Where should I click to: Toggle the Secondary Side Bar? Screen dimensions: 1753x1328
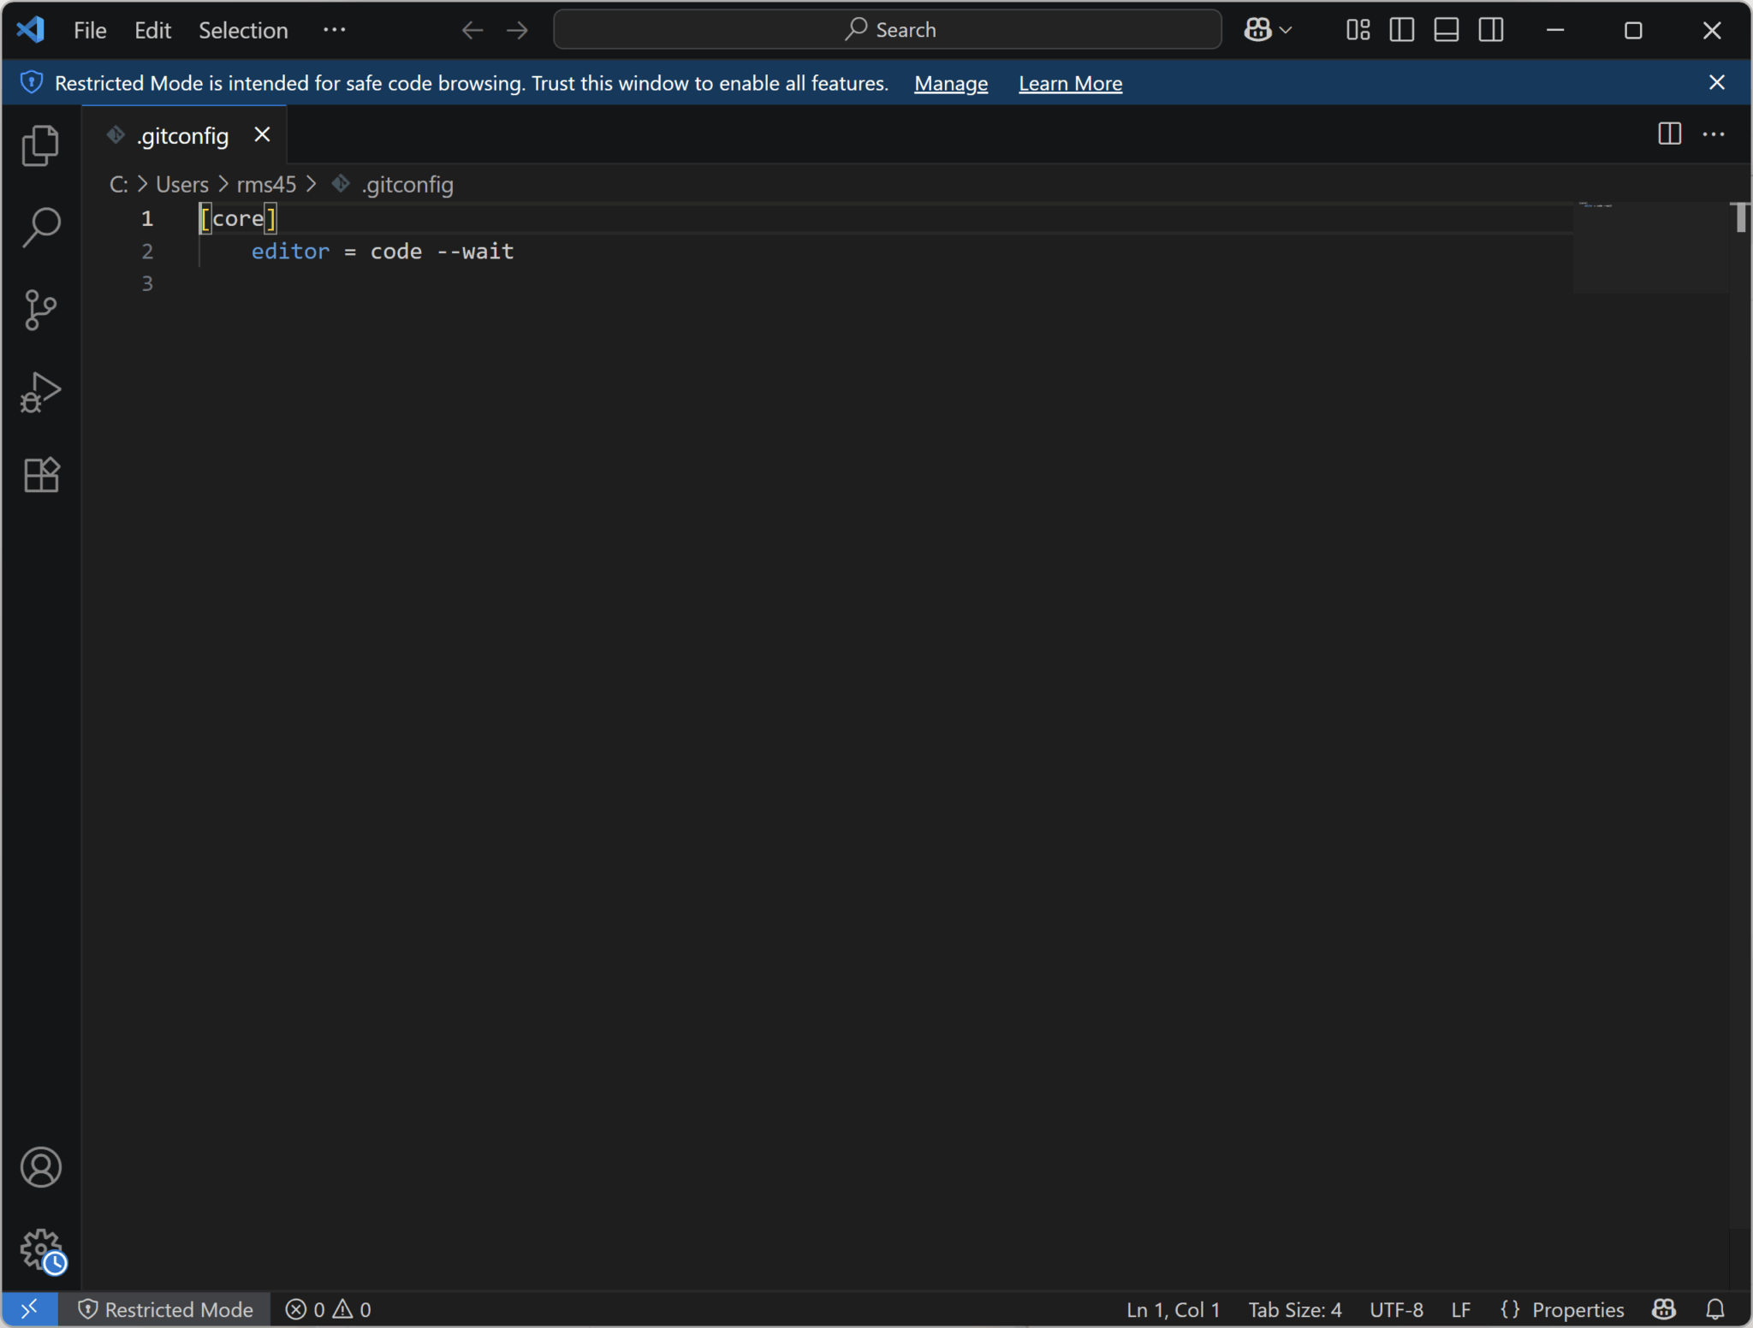[x=1492, y=29]
